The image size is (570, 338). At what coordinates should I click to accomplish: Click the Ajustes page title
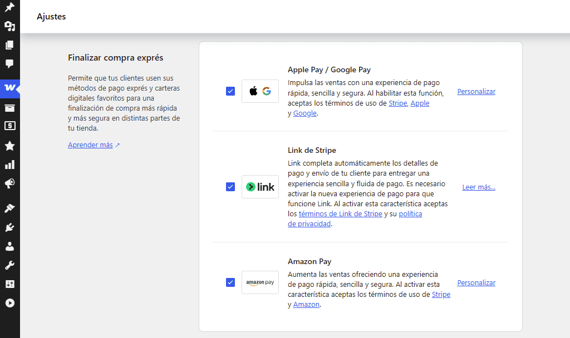pos(51,17)
